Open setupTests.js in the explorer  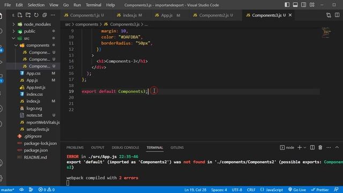coord(33,129)
